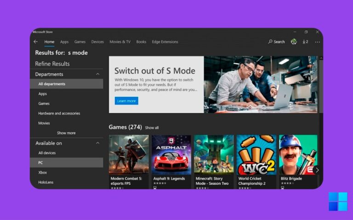The width and height of the screenshot is (353, 220).
Task: Click the banner photo of two men
Action: point(261,85)
